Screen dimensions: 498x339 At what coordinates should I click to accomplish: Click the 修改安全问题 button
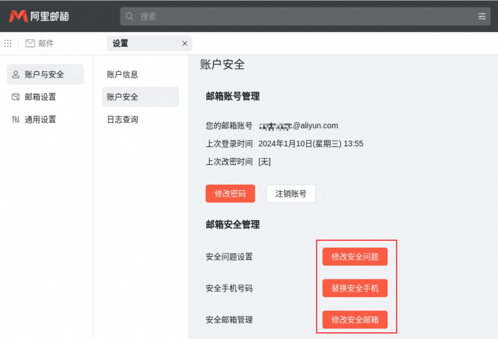(x=355, y=257)
